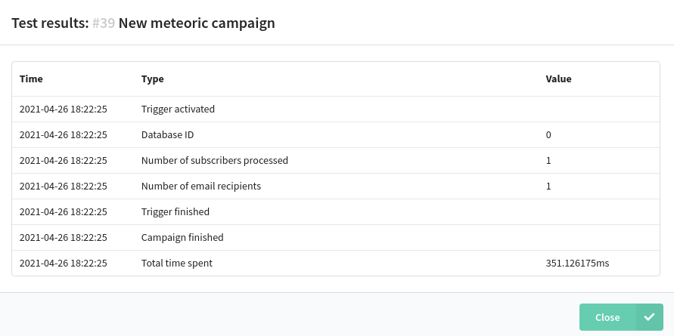Select subscribers processed value 1

548,161
